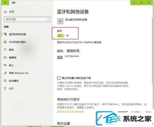
Task: Click the 查找设置 search field
Action: 27,19
